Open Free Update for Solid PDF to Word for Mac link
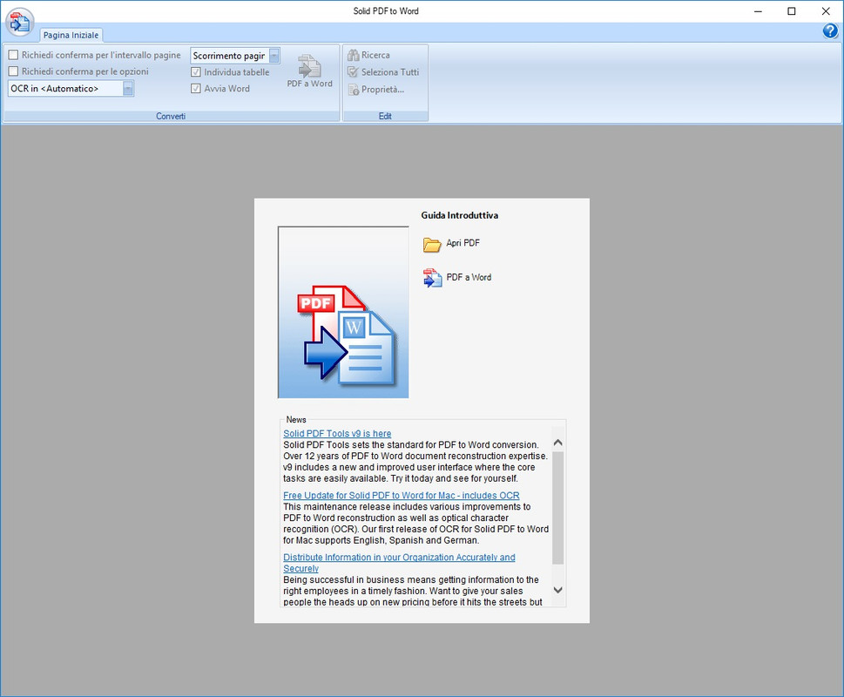Screen dimensions: 844x697 point(401,495)
